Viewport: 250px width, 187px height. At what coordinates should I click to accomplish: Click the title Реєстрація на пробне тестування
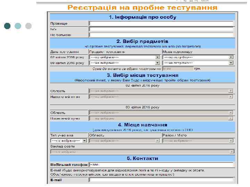pos(142,8)
